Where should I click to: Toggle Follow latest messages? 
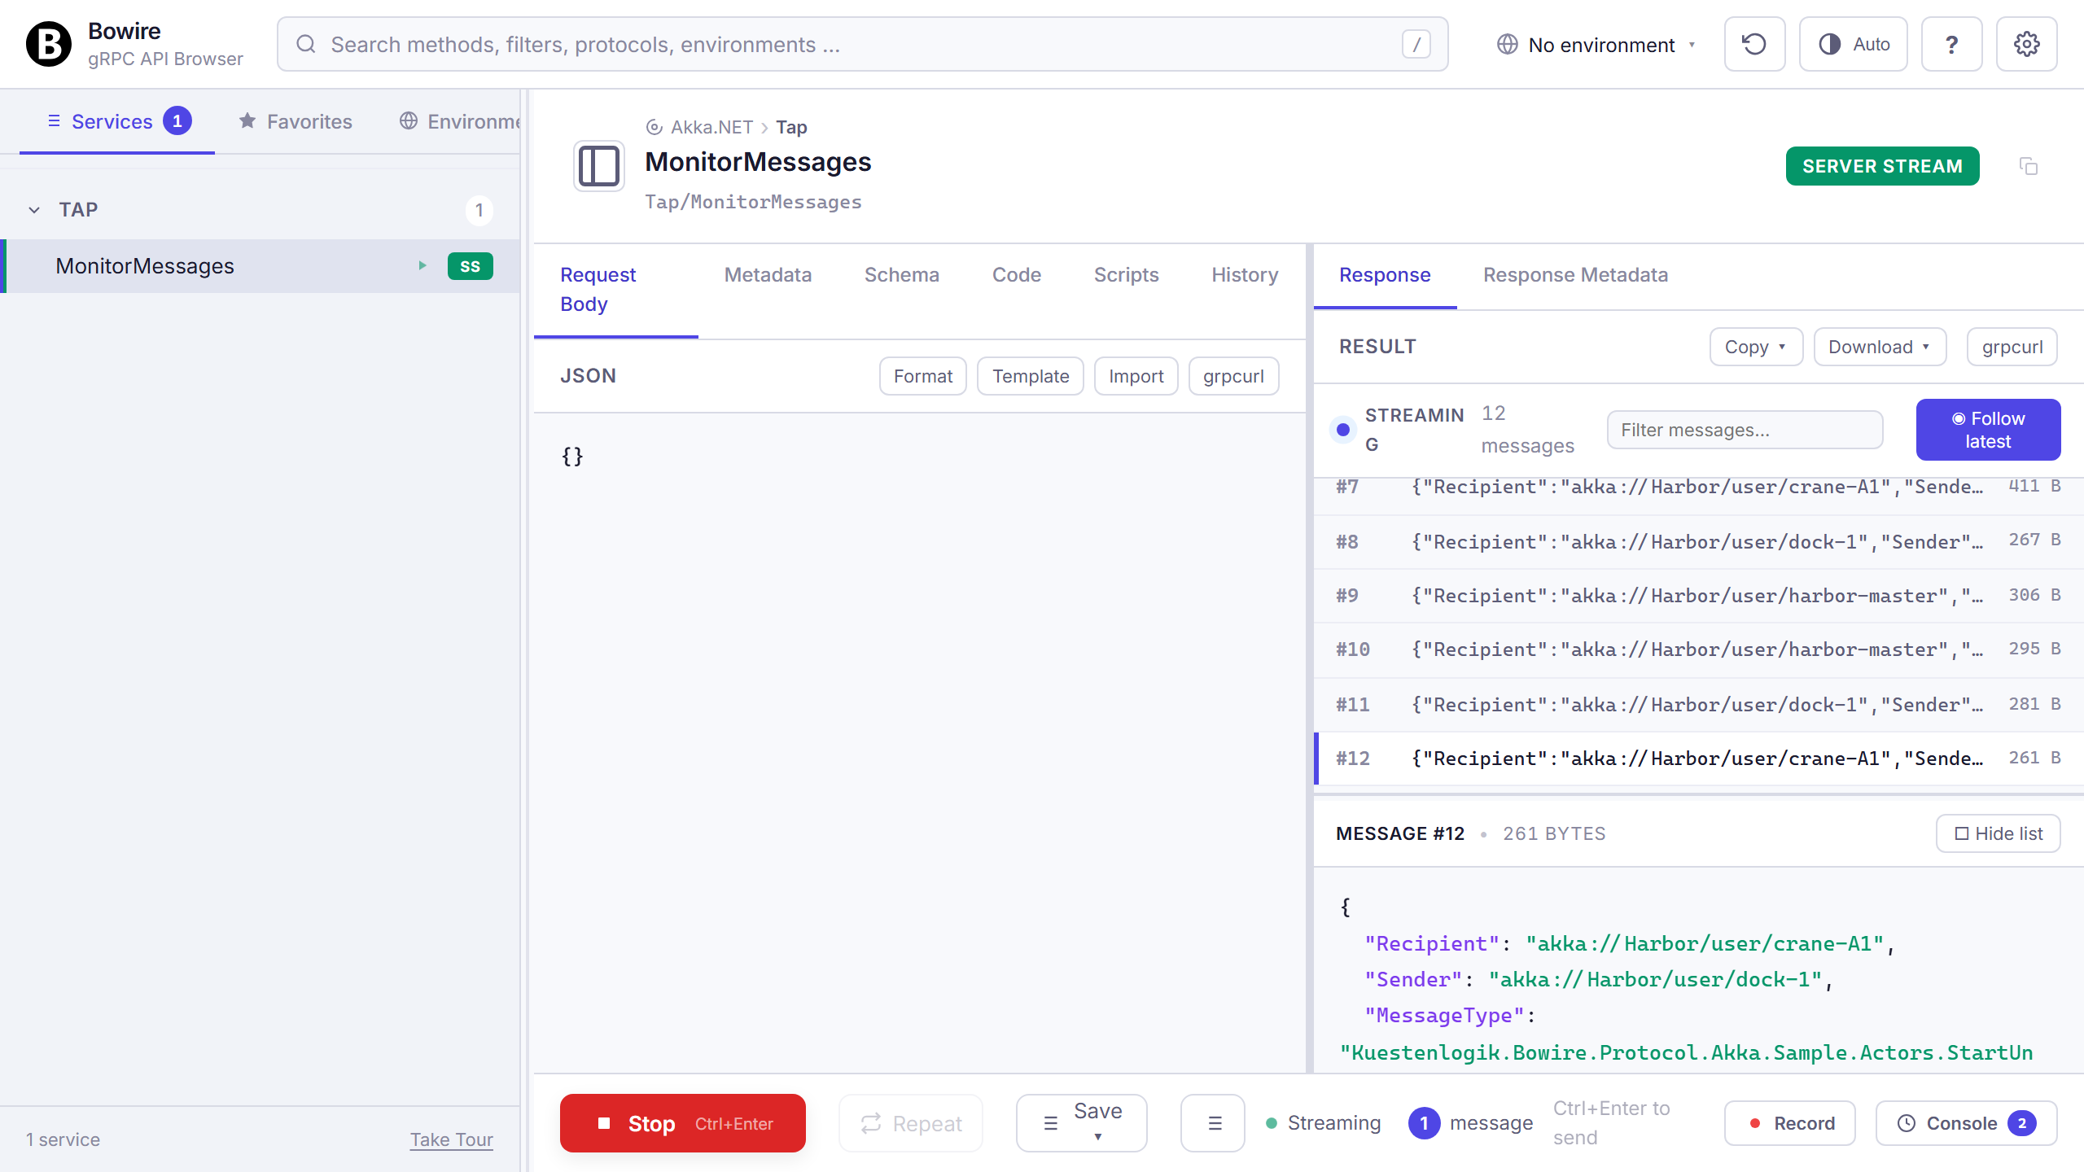coord(1988,430)
